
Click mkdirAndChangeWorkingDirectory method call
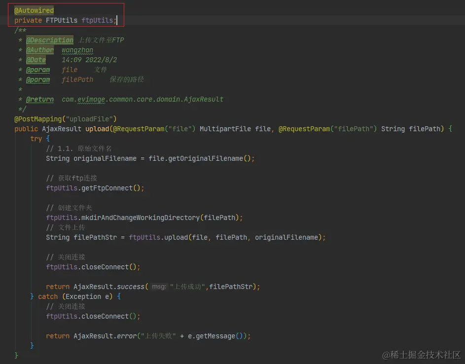(140, 218)
